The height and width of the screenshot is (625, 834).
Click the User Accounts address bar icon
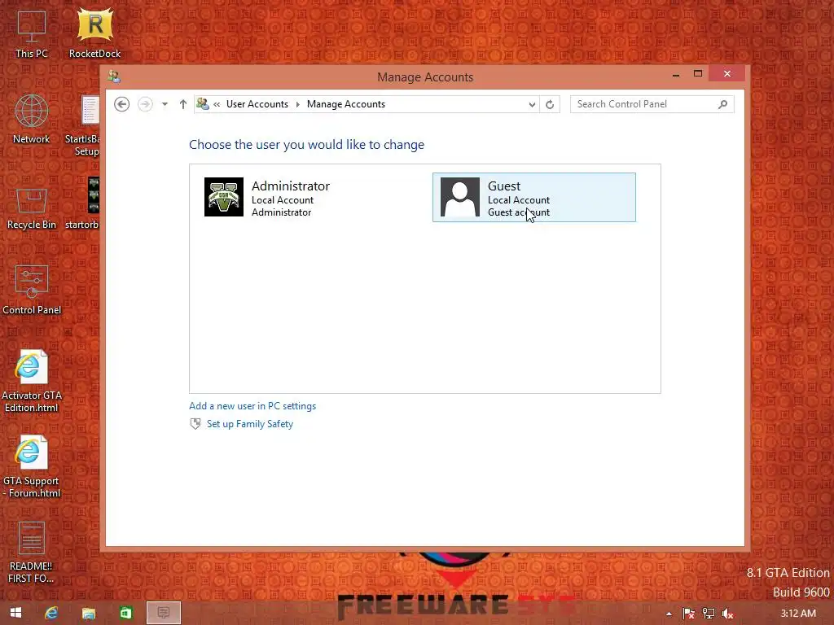tap(203, 104)
